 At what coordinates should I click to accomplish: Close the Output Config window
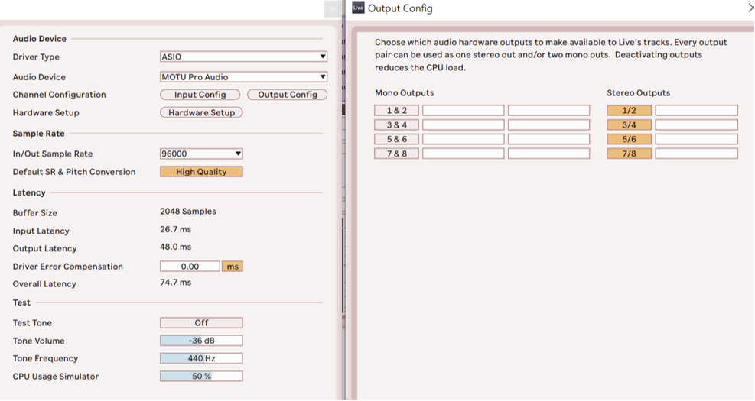click(x=750, y=8)
